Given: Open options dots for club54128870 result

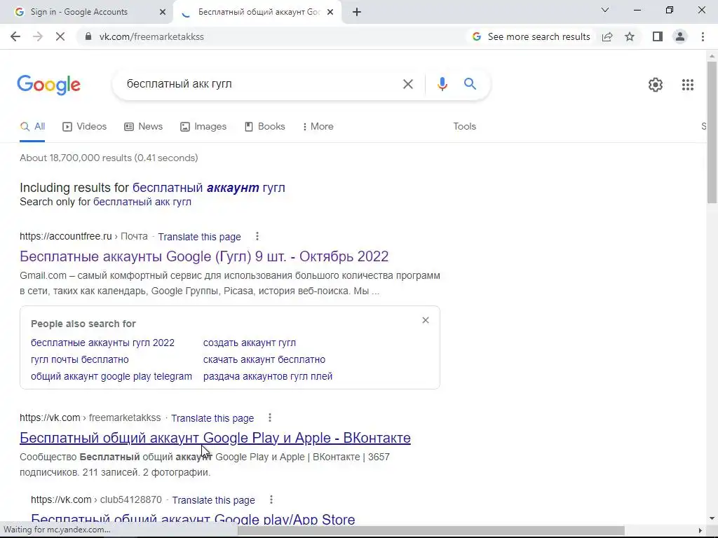Looking at the screenshot, I should (271, 499).
